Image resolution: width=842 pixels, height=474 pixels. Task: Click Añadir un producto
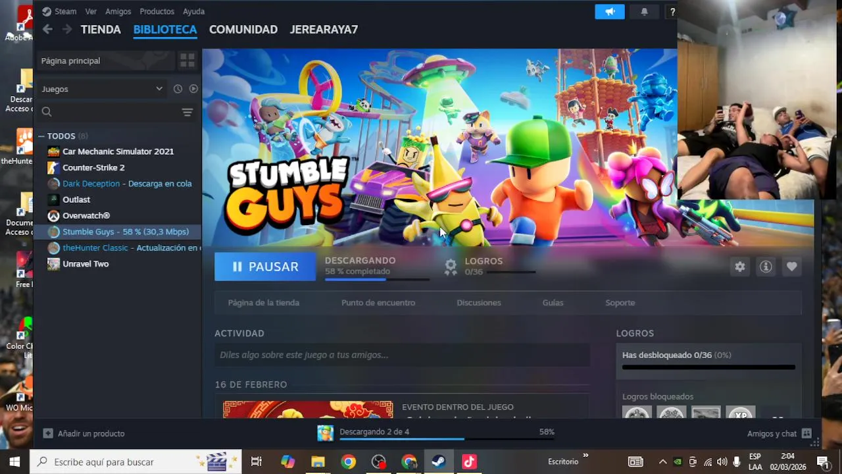click(x=91, y=433)
